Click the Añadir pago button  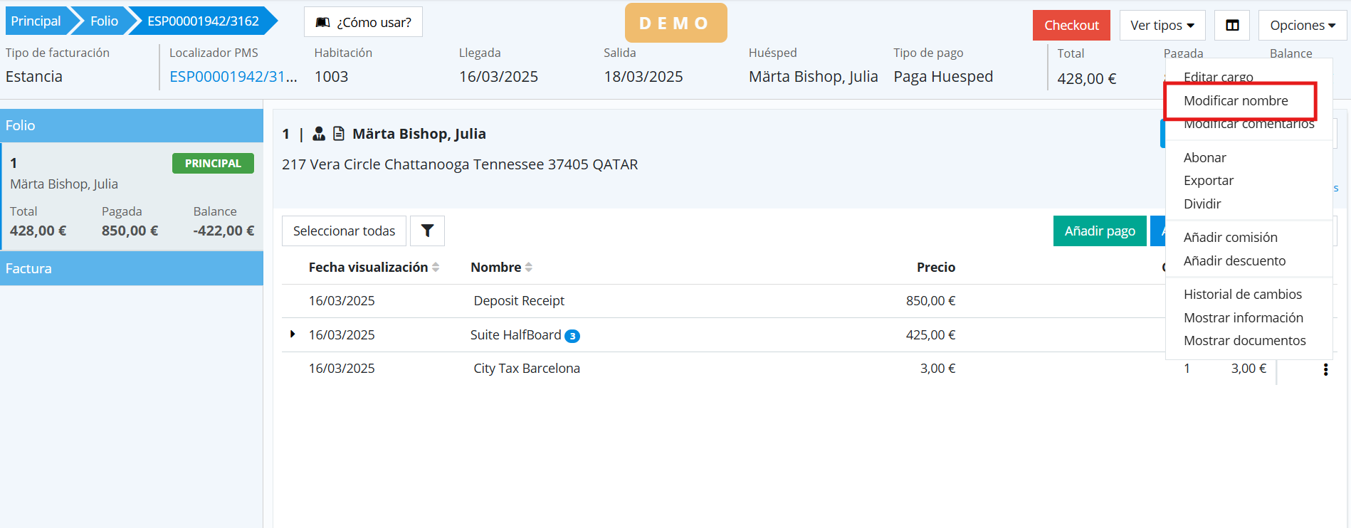(x=1100, y=231)
